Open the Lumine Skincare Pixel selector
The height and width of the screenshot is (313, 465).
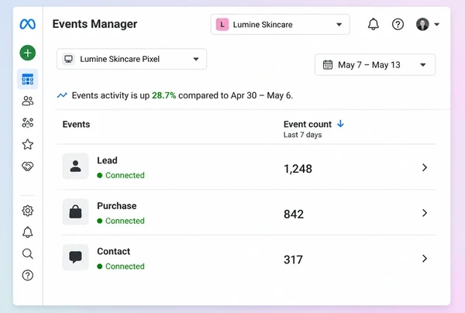coord(132,59)
